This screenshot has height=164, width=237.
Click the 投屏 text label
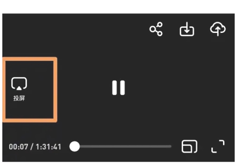click(19, 98)
